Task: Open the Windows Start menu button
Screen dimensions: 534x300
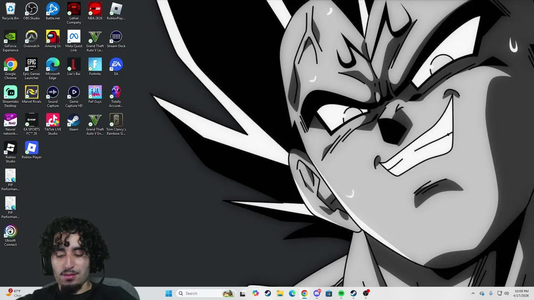Action: (169, 293)
